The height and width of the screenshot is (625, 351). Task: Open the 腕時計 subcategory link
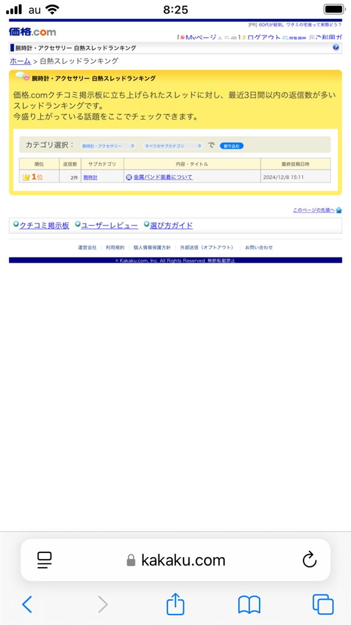click(x=90, y=178)
